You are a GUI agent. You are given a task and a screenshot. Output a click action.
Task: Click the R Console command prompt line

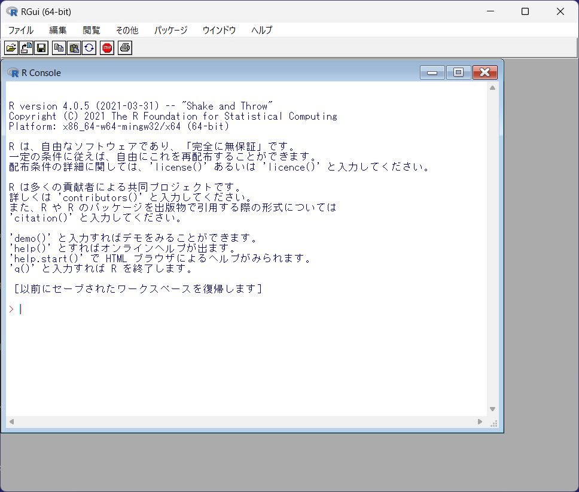click(179, 309)
